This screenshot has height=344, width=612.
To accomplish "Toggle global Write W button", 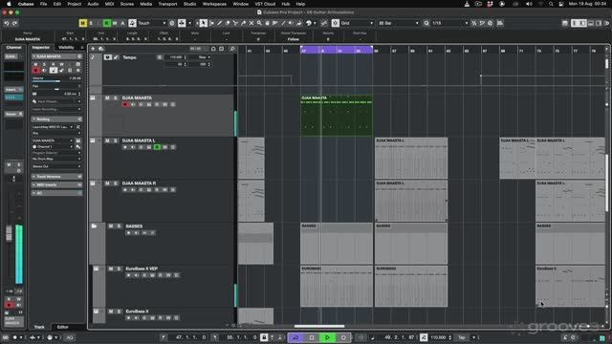I will pyautogui.click(x=115, y=23).
